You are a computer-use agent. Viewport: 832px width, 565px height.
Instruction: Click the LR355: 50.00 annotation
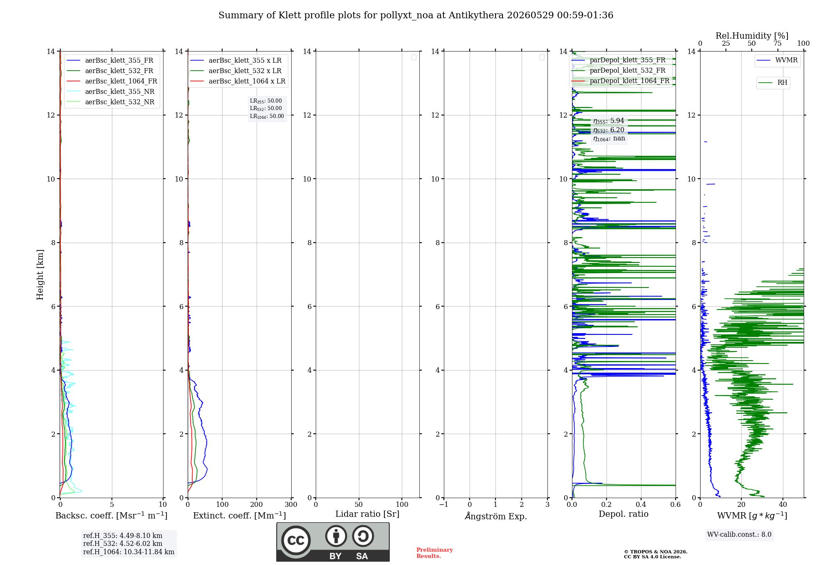tap(266, 101)
